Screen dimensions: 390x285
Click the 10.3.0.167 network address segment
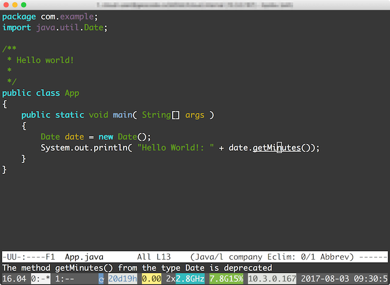272,279
